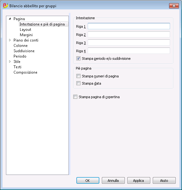Select Layout in the tree
The image size is (182, 190).
(25, 30)
